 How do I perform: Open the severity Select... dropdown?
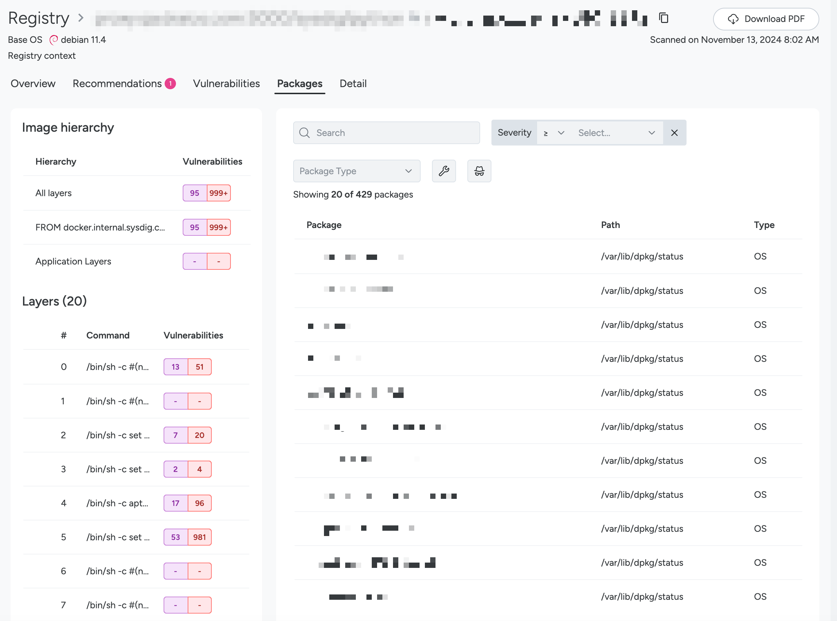click(616, 133)
